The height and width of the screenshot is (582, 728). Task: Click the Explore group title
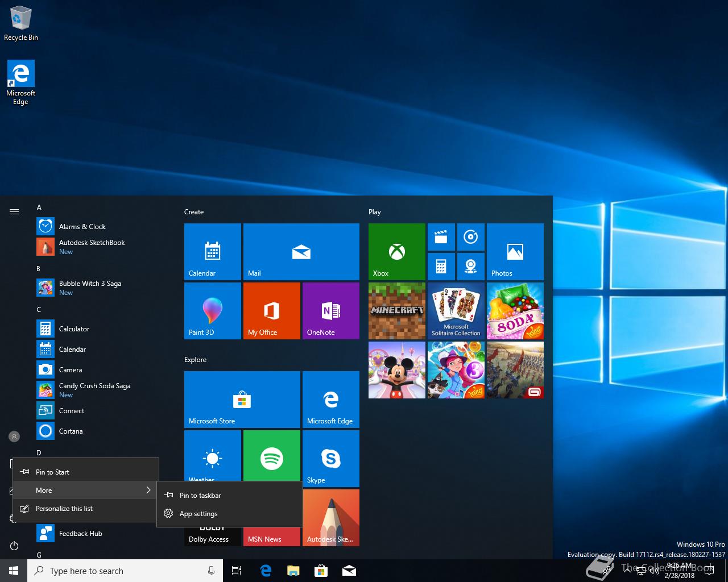tap(195, 359)
